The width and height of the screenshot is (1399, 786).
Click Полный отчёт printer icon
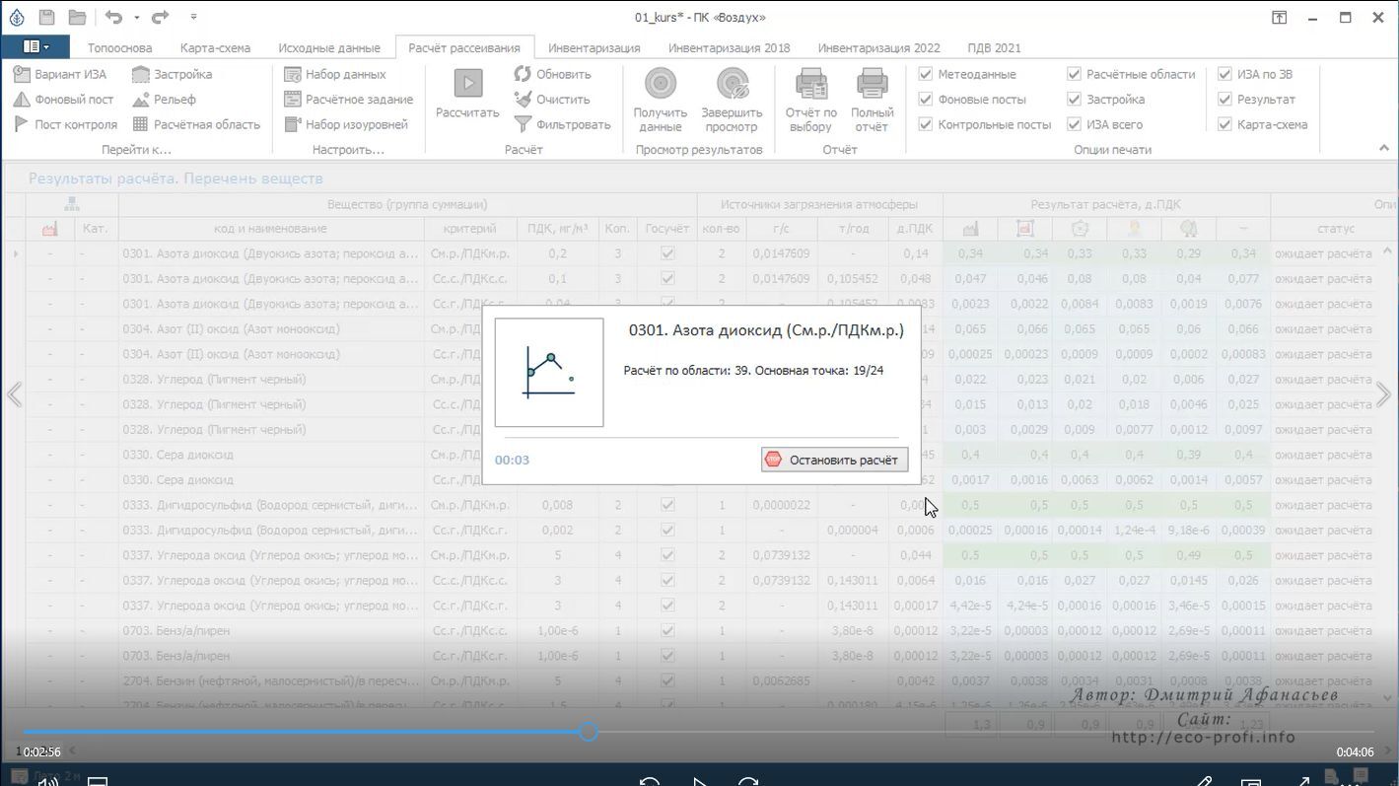pos(872,83)
